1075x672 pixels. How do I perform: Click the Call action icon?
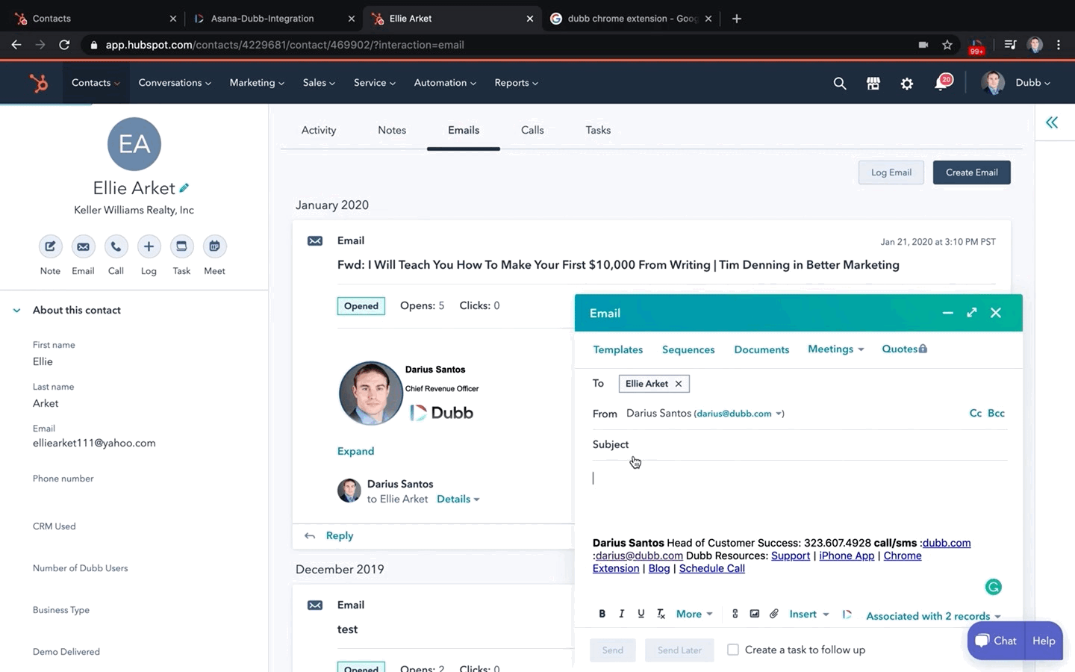point(116,246)
